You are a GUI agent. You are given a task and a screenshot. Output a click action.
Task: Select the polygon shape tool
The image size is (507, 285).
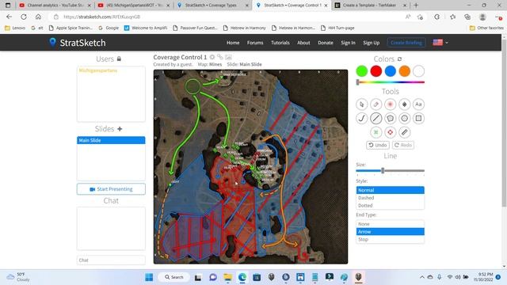[x=390, y=118]
